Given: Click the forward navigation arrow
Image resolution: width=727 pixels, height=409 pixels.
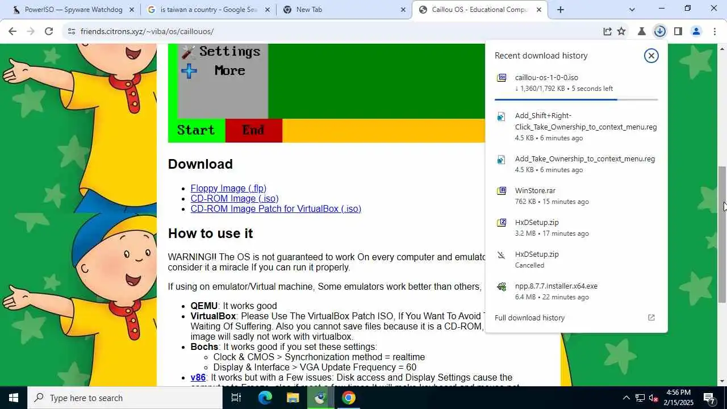Looking at the screenshot, I should point(31,31).
